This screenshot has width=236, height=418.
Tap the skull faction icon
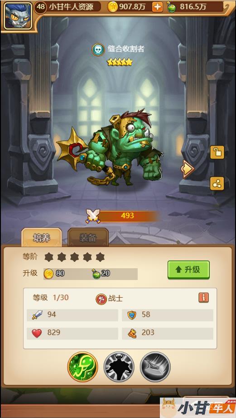(98, 49)
